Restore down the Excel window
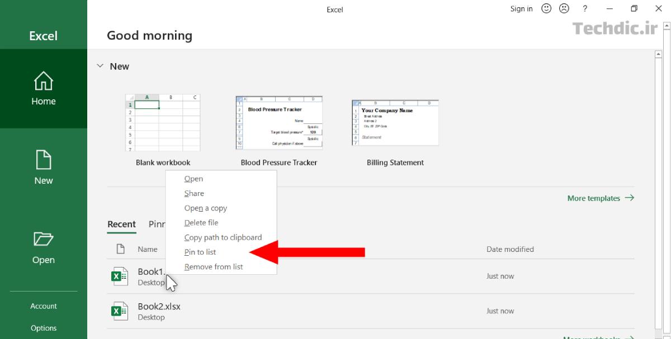 tap(634, 8)
